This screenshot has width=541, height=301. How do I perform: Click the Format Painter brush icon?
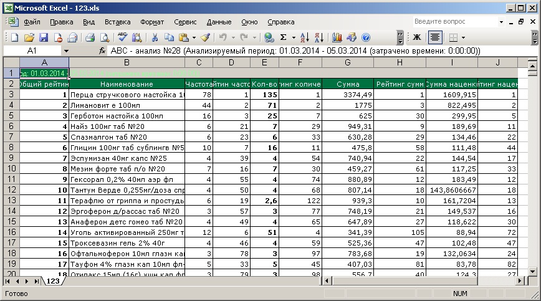click(x=205, y=37)
